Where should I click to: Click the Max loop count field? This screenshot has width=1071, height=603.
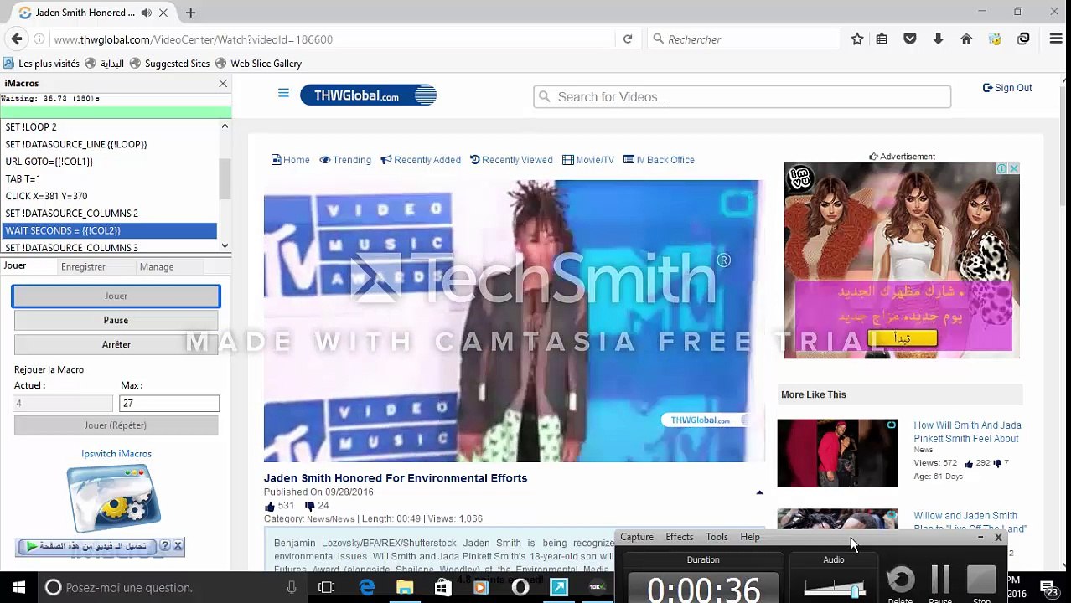[x=169, y=403]
